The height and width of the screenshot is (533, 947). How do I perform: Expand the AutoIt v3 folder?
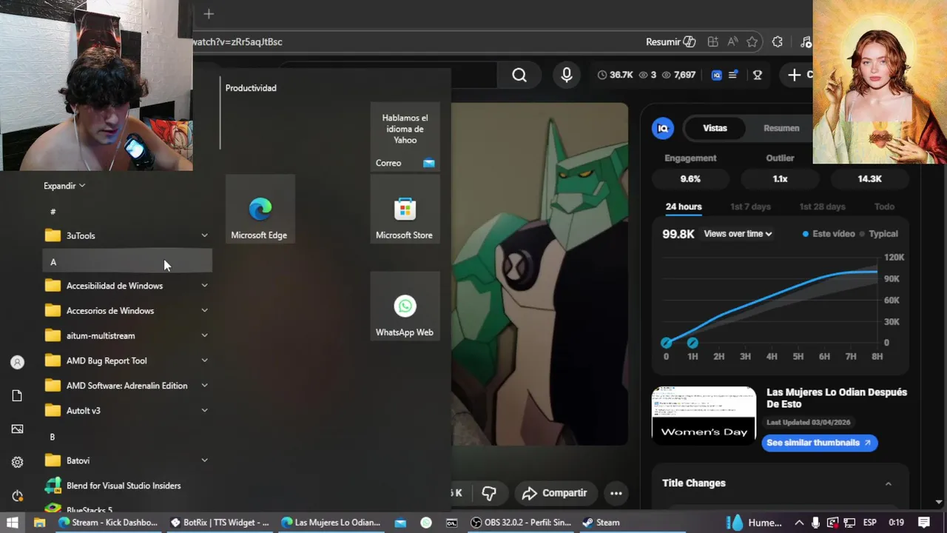[x=127, y=411]
